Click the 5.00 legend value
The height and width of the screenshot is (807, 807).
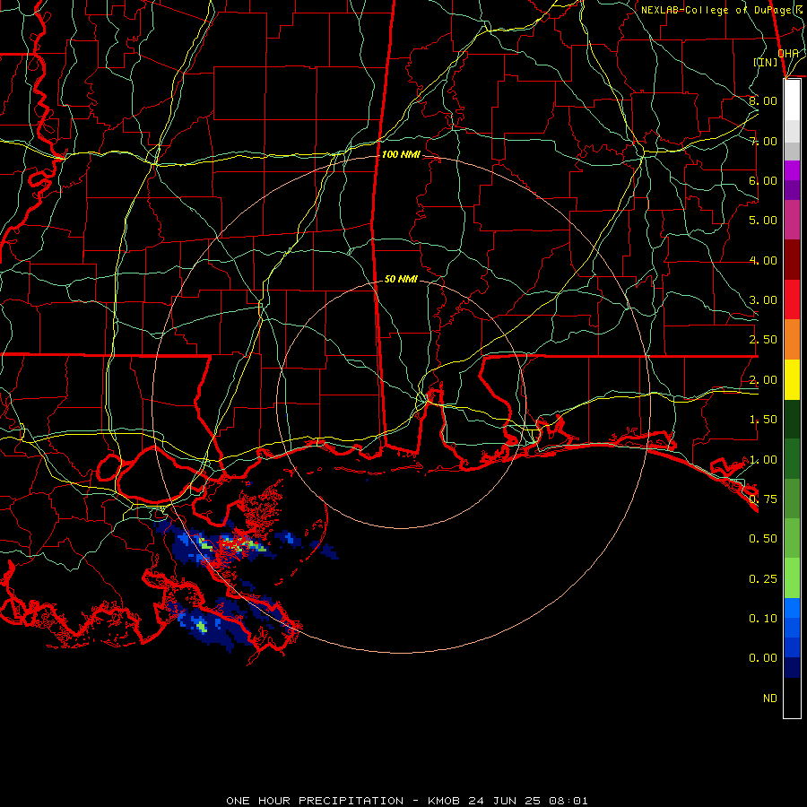pyautogui.click(x=763, y=221)
